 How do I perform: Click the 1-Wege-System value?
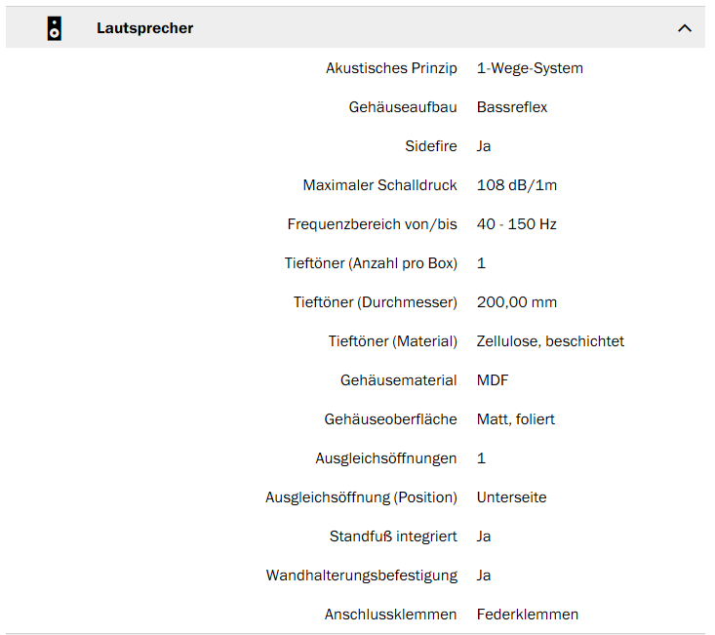(530, 68)
